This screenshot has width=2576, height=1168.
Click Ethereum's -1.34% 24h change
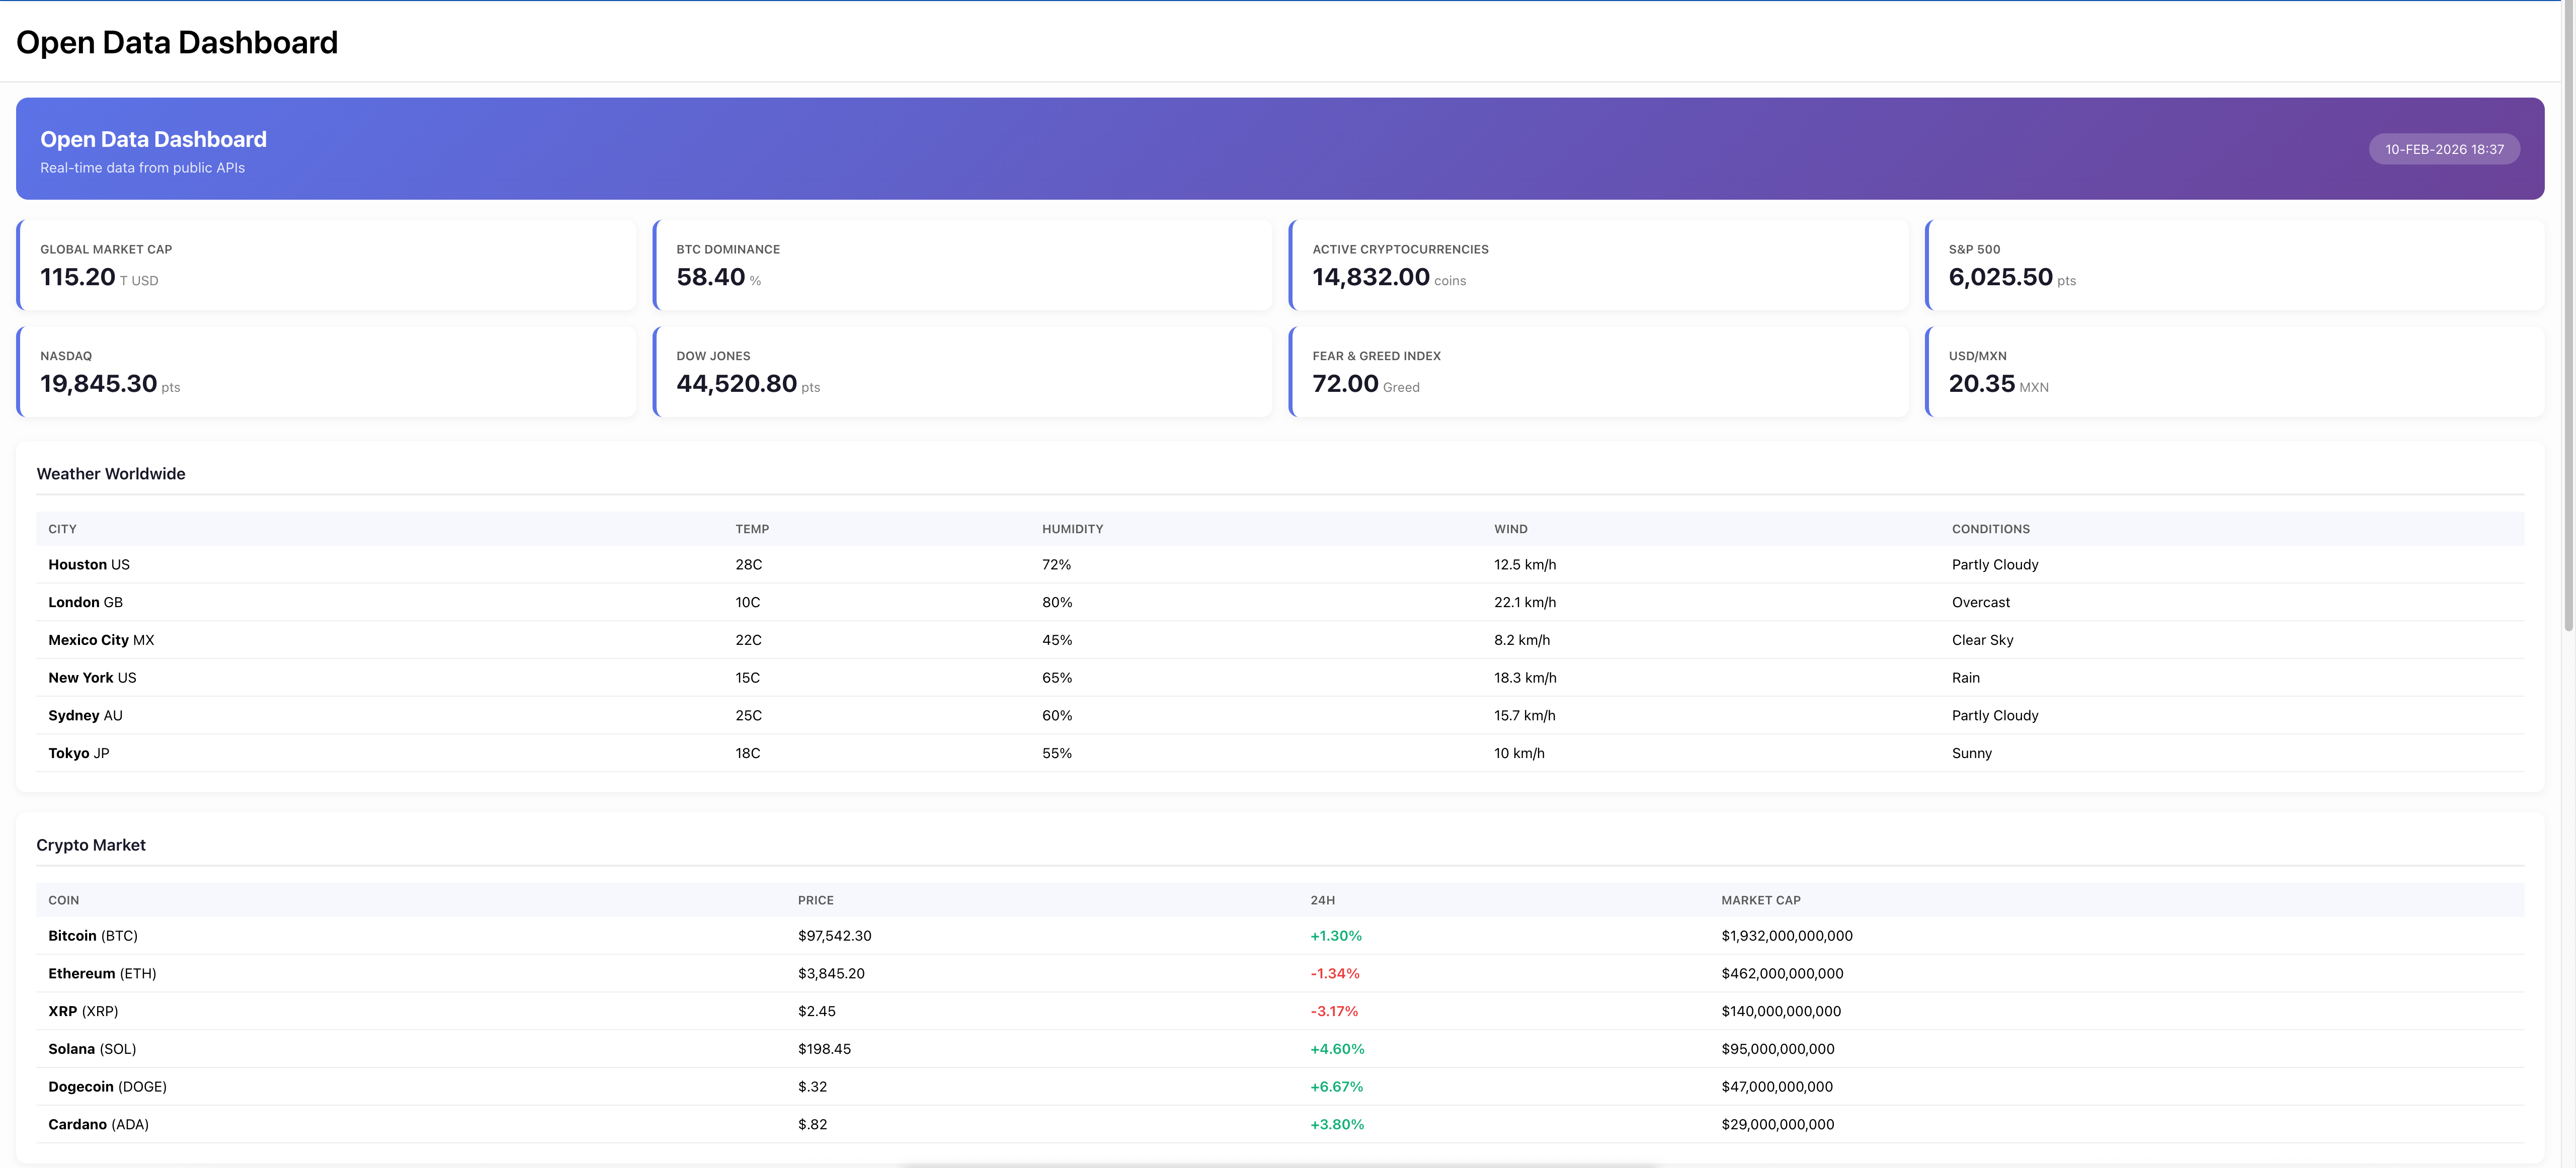click(1334, 974)
